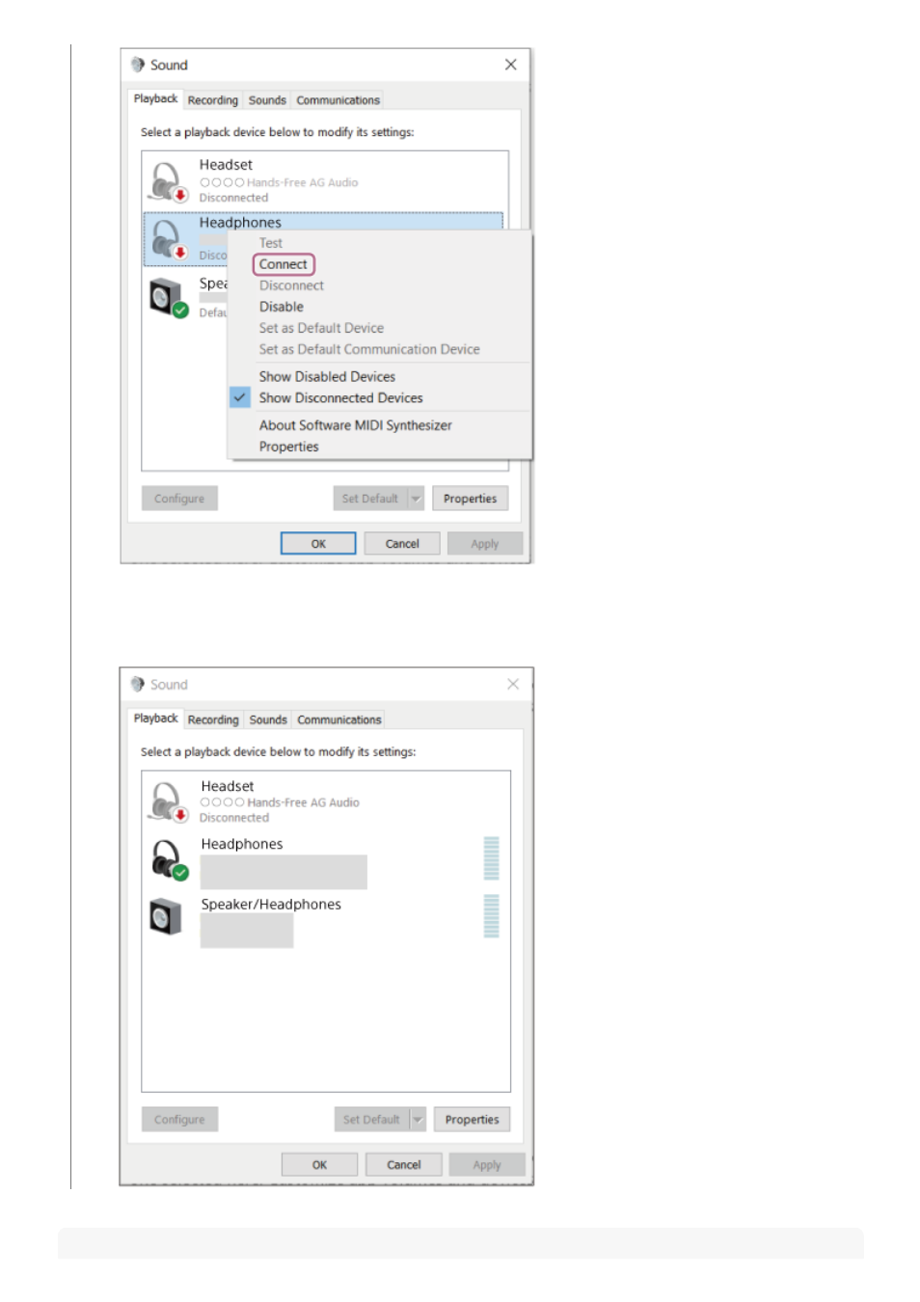Click the speaker icon with green check in upper dialog
The height and width of the screenshot is (1302, 920).
[x=168, y=298]
